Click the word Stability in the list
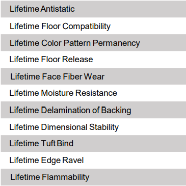Screen dimensions: 186x186 [x=104, y=127]
